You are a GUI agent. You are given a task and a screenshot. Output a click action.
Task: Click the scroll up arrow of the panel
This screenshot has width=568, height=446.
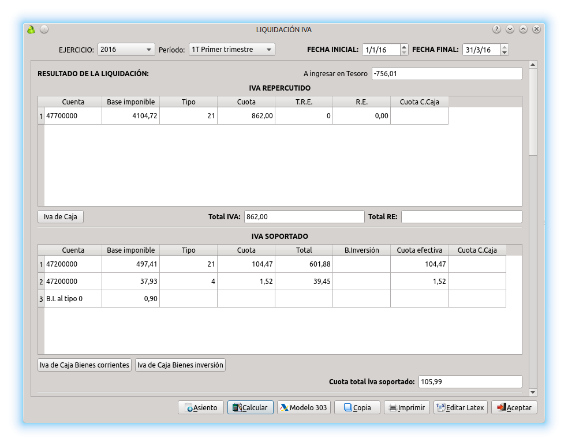point(532,65)
